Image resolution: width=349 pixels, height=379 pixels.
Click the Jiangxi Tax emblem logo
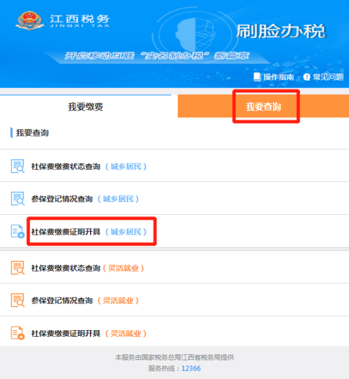(x=30, y=21)
